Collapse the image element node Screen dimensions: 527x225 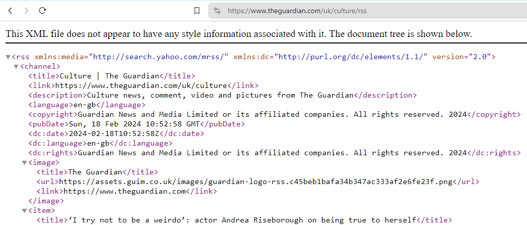pyautogui.click(x=24, y=163)
